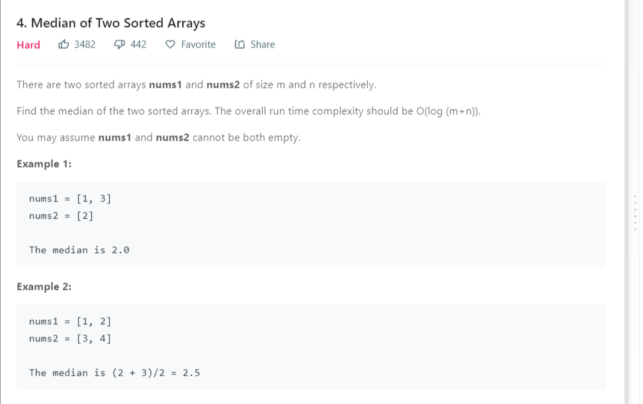Image resolution: width=643 pixels, height=404 pixels.
Task: Click the O(log (m+n)) complexity text
Action: [x=448, y=111]
